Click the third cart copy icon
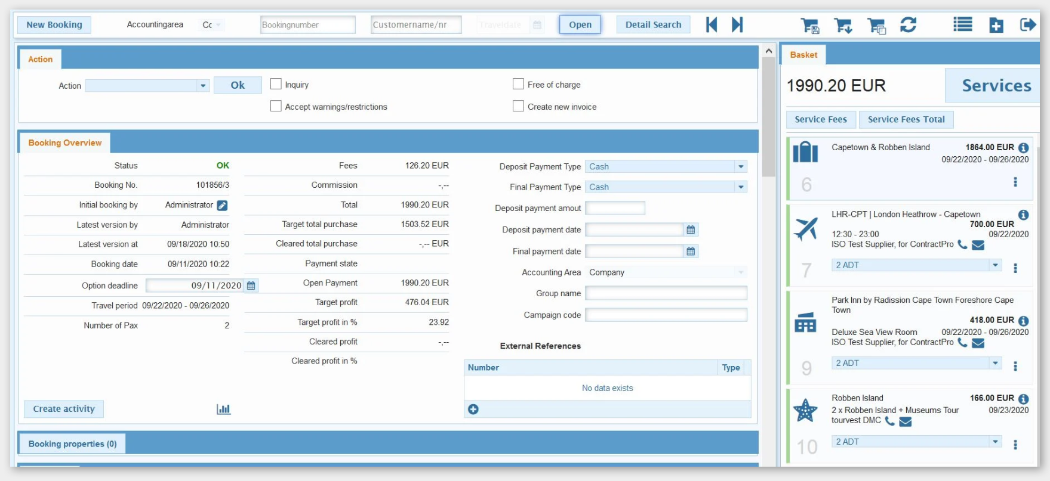Screen dimensions: 1050x481 click(x=876, y=25)
